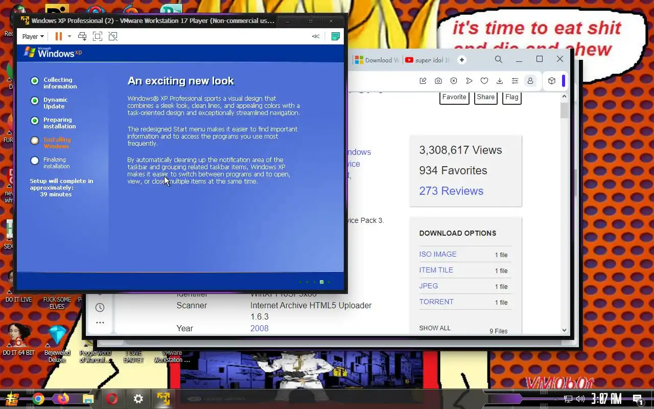Download the ISO IMAGE option
This screenshot has width=654, height=409.
tap(438, 254)
